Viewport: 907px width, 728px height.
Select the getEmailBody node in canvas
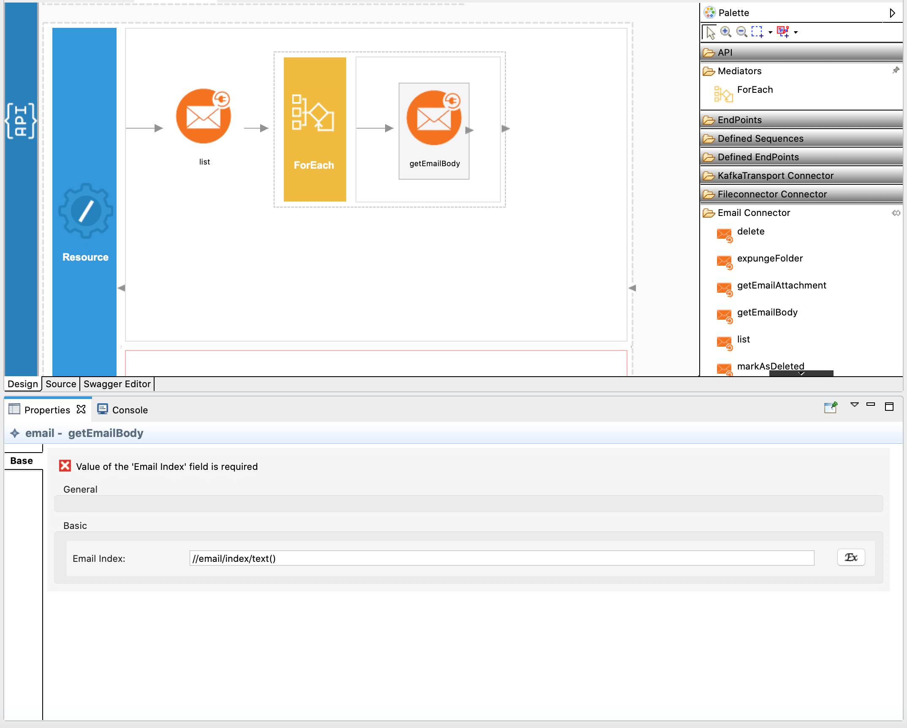coord(434,131)
